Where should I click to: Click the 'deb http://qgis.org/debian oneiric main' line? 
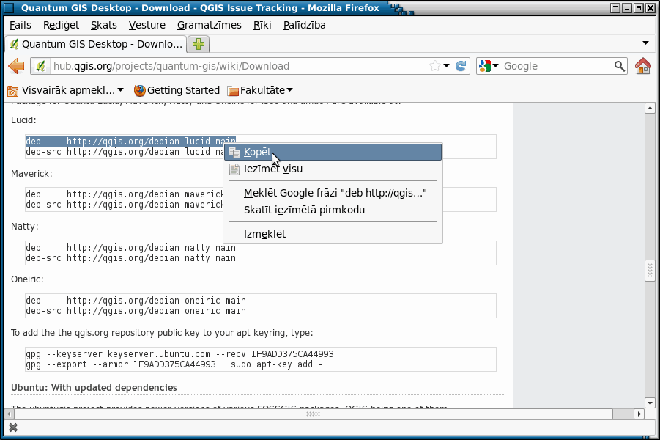click(136, 301)
